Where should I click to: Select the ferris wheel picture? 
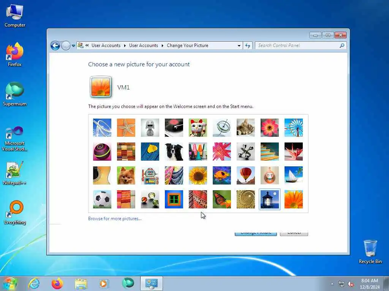click(294, 128)
